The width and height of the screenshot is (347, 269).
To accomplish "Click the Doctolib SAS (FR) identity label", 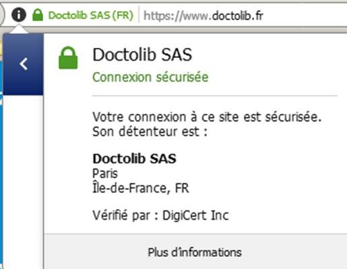I will (x=91, y=16).
